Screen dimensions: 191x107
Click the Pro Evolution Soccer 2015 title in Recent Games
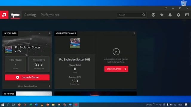tap(75, 59)
